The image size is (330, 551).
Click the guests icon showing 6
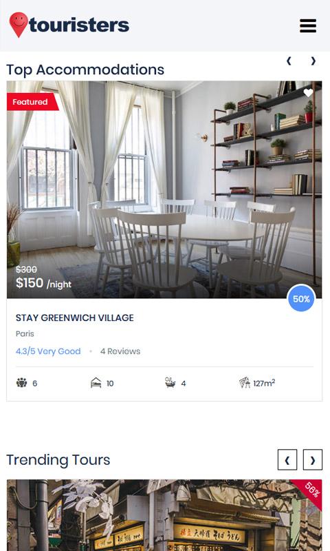pos(21,383)
